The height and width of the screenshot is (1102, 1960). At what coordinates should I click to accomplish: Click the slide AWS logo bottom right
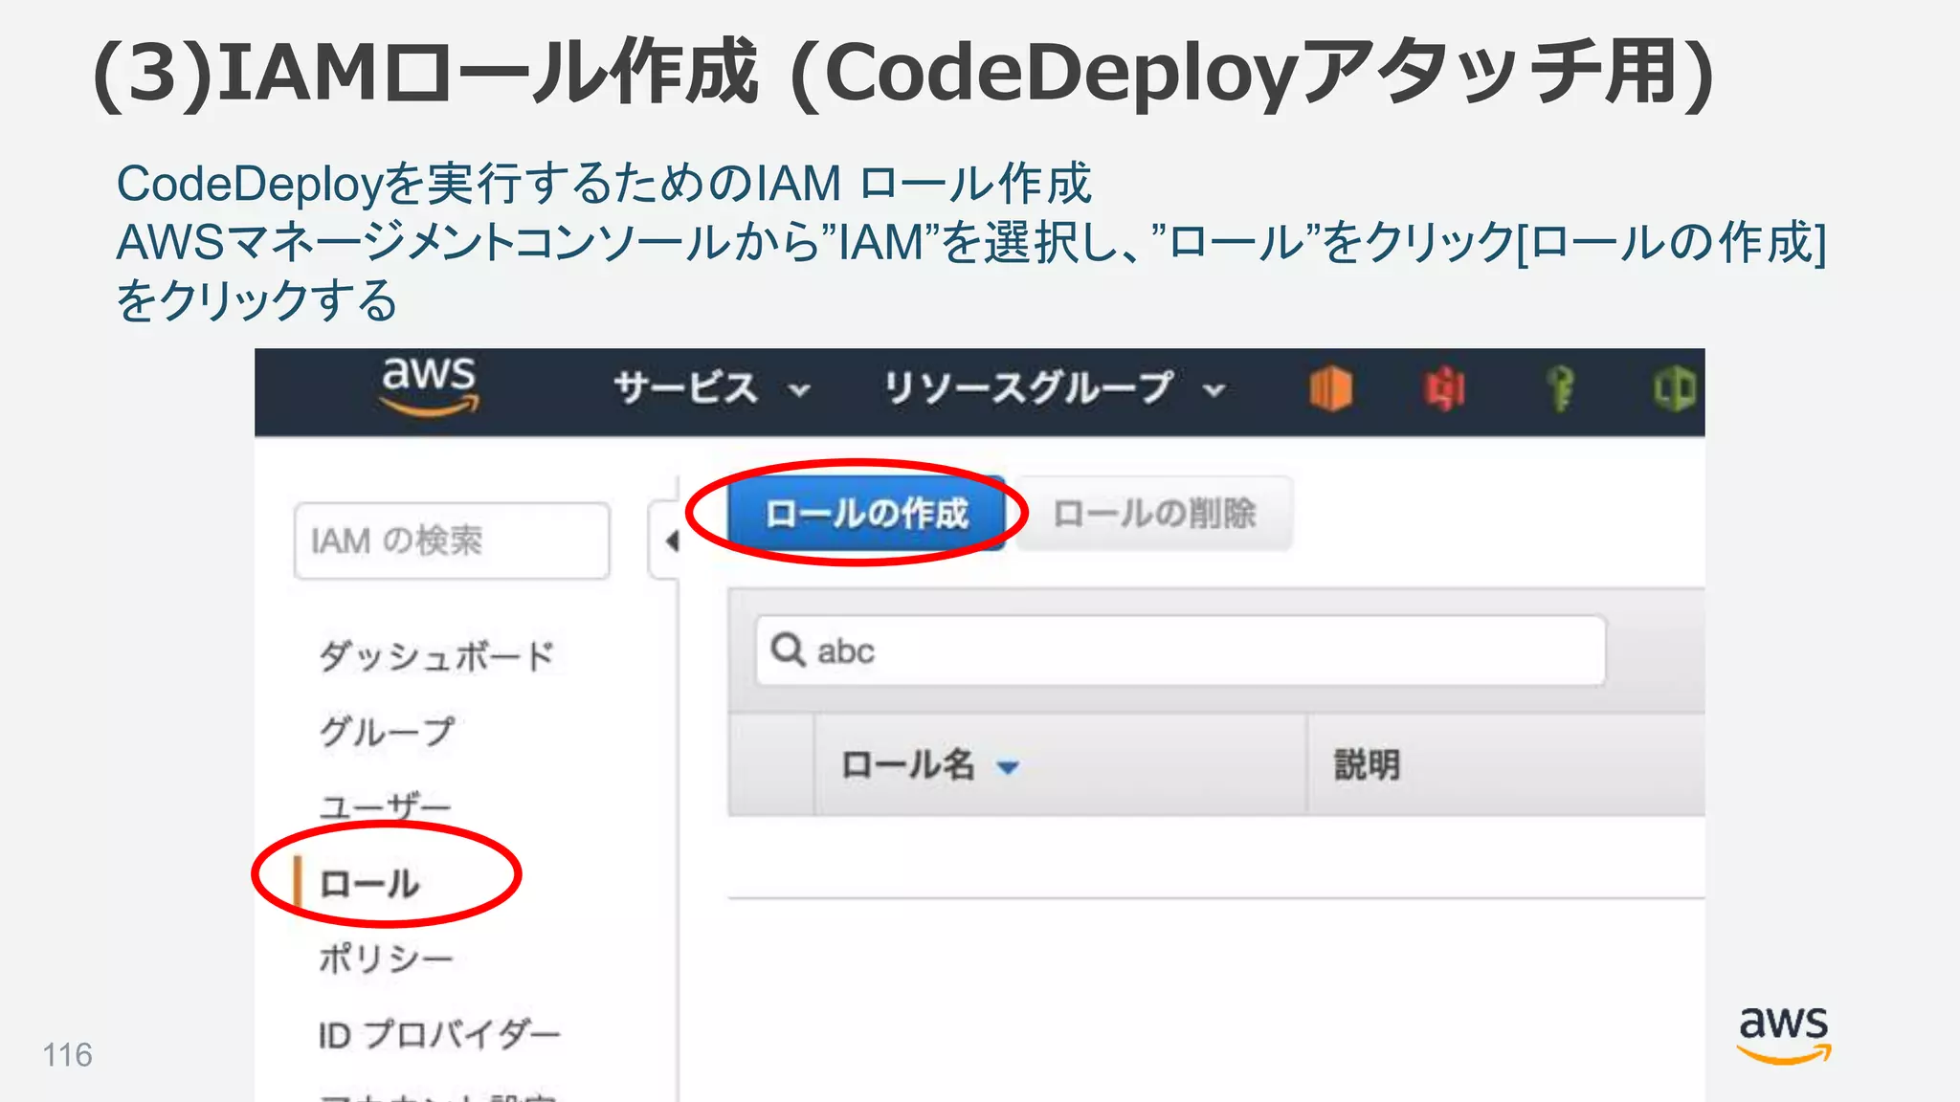[1784, 1035]
